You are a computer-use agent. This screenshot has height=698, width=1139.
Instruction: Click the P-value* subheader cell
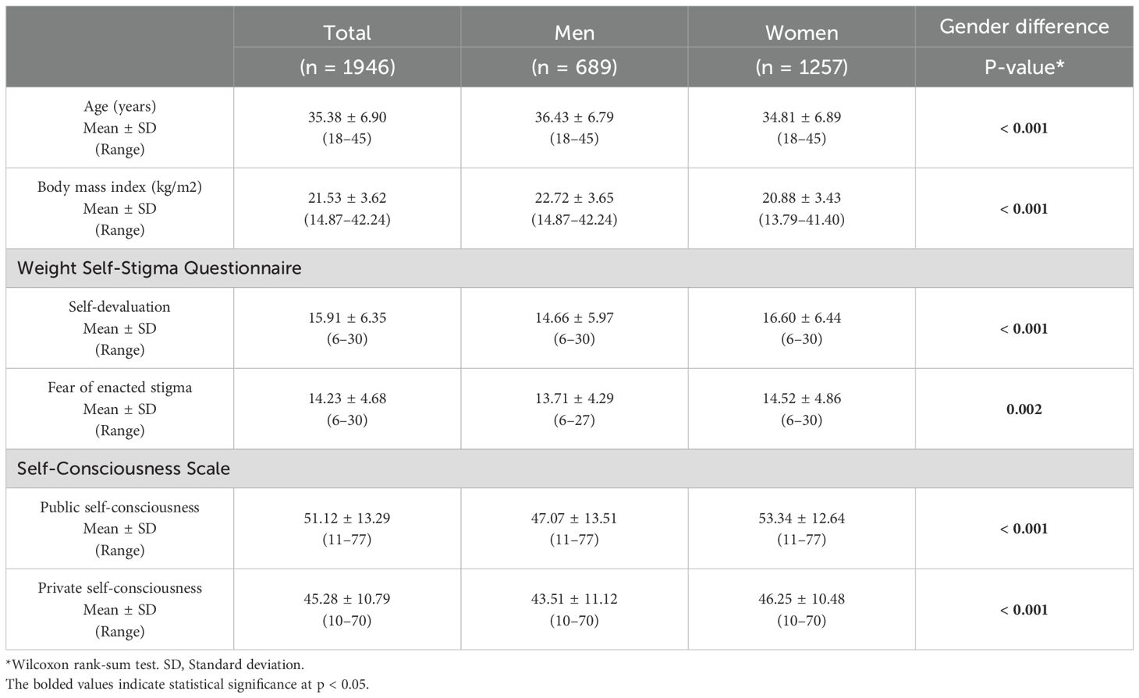point(1024,67)
